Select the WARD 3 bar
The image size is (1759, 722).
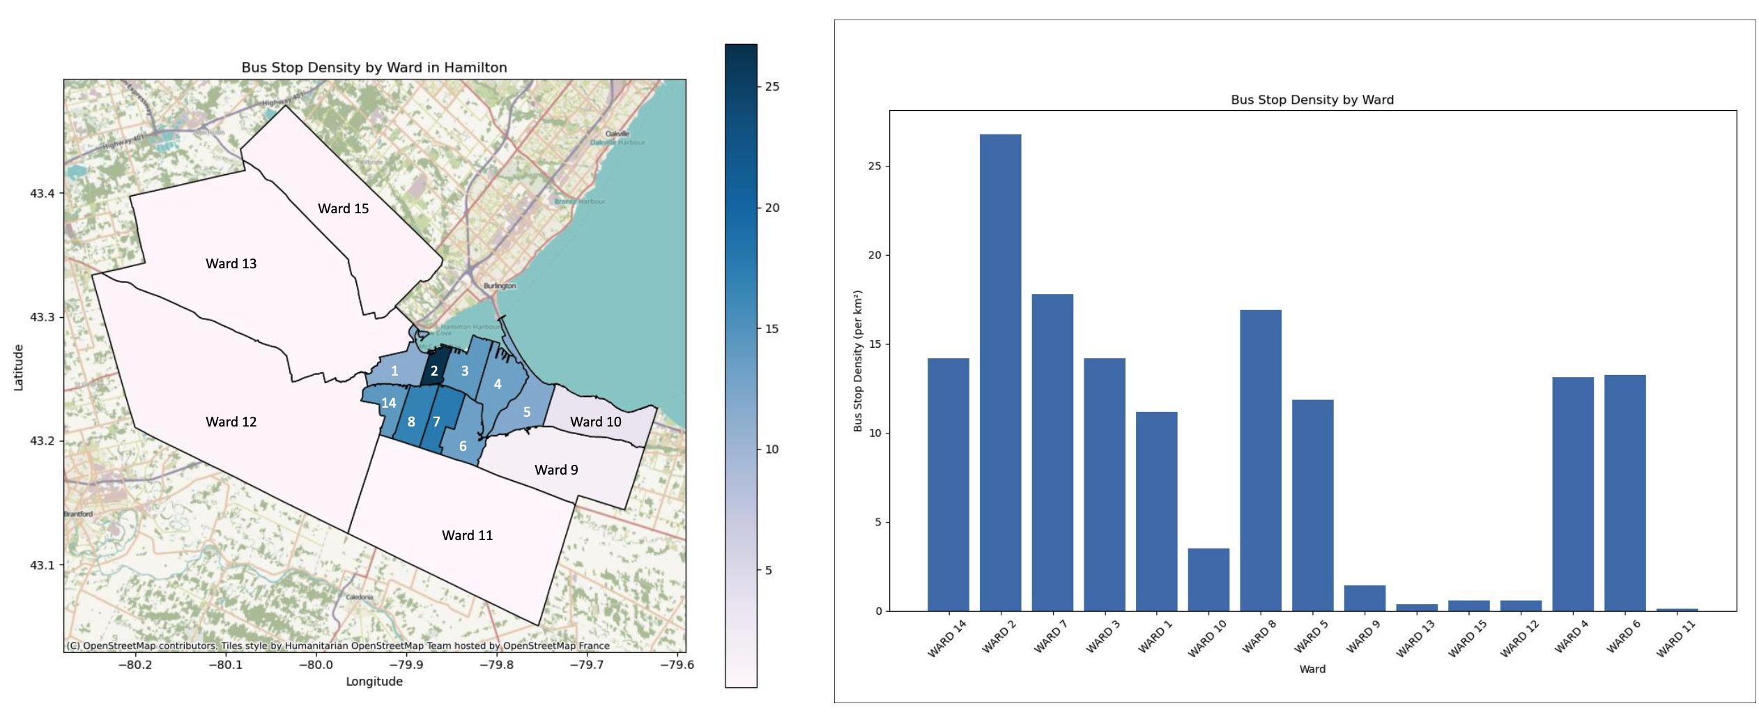(1104, 484)
